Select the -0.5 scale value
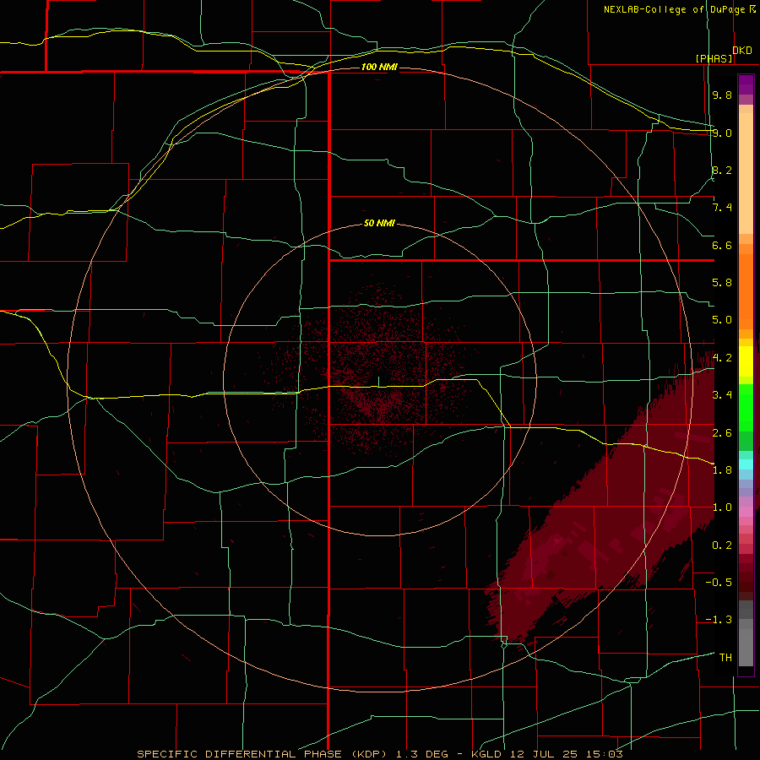Image resolution: width=760 pixels, height=760 pixels. coord(719,583)
